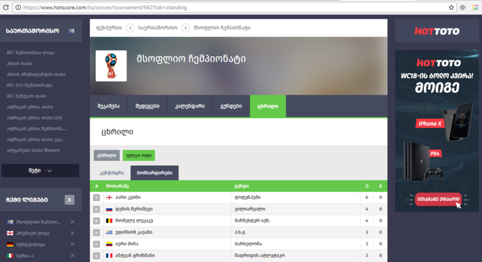
Task: Click the PS4 label in the ad
Action: click(434, 153)
